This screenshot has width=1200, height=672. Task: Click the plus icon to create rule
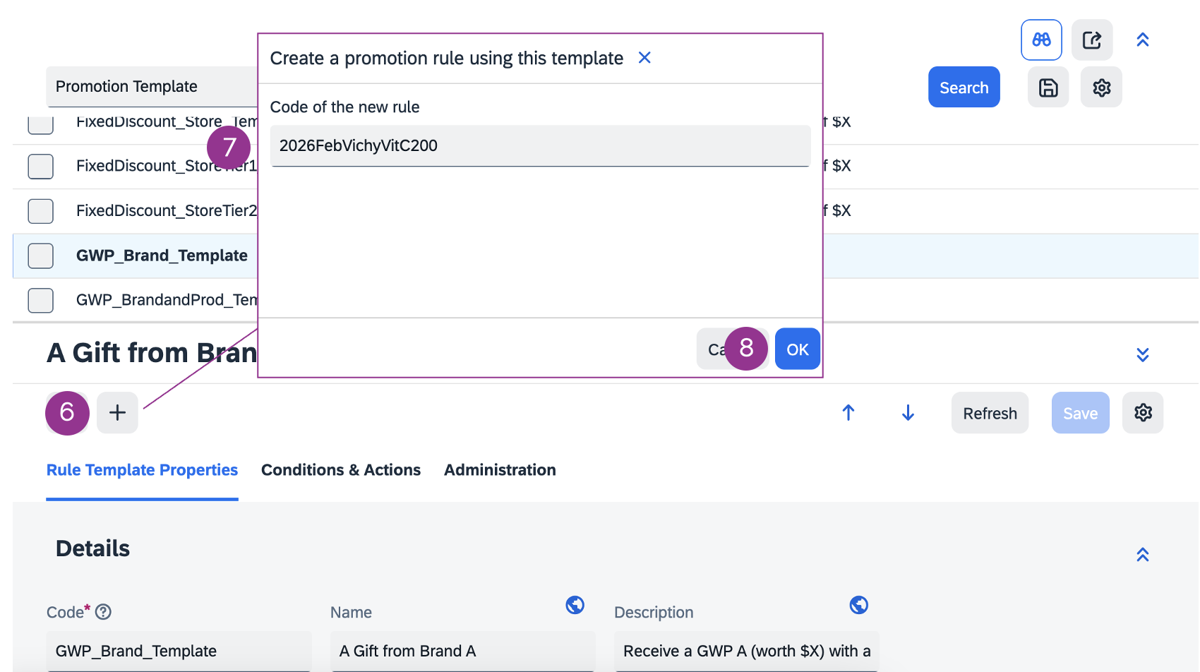117,413
